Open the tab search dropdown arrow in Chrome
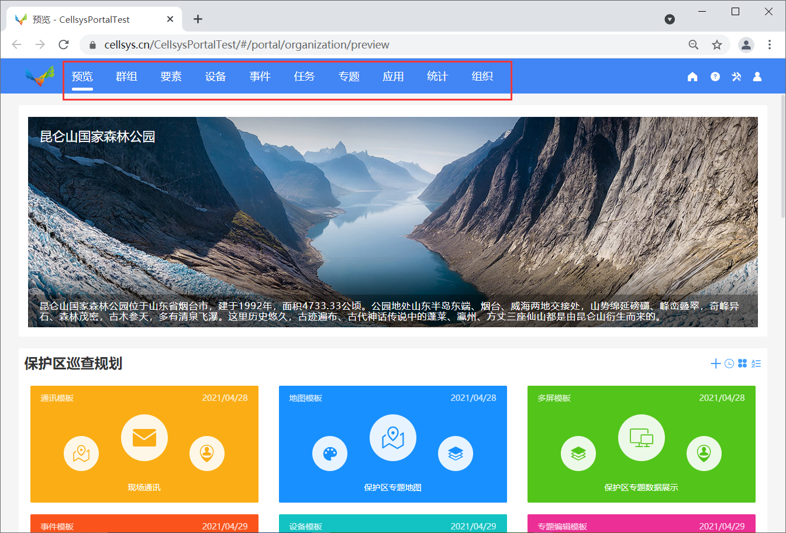The image size is (786, 533). tap(670, 19)
